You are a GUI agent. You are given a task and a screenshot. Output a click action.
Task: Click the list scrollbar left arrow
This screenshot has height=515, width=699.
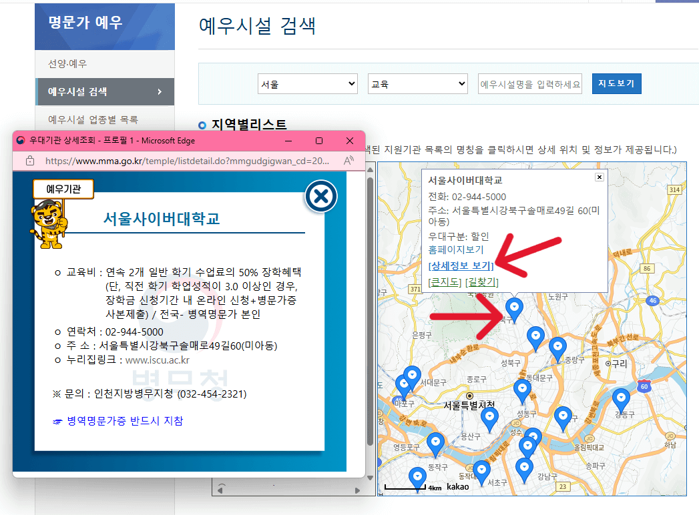[x=220, y=490]
